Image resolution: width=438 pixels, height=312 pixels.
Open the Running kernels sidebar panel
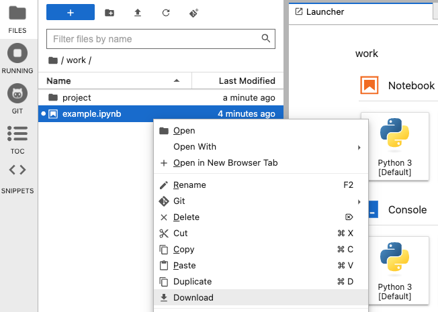17,58
